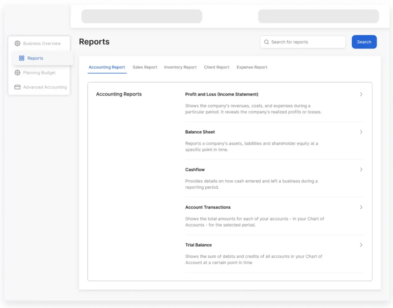
Task: Click the Reports grid icon in sidebar
Action: [21, 58]
